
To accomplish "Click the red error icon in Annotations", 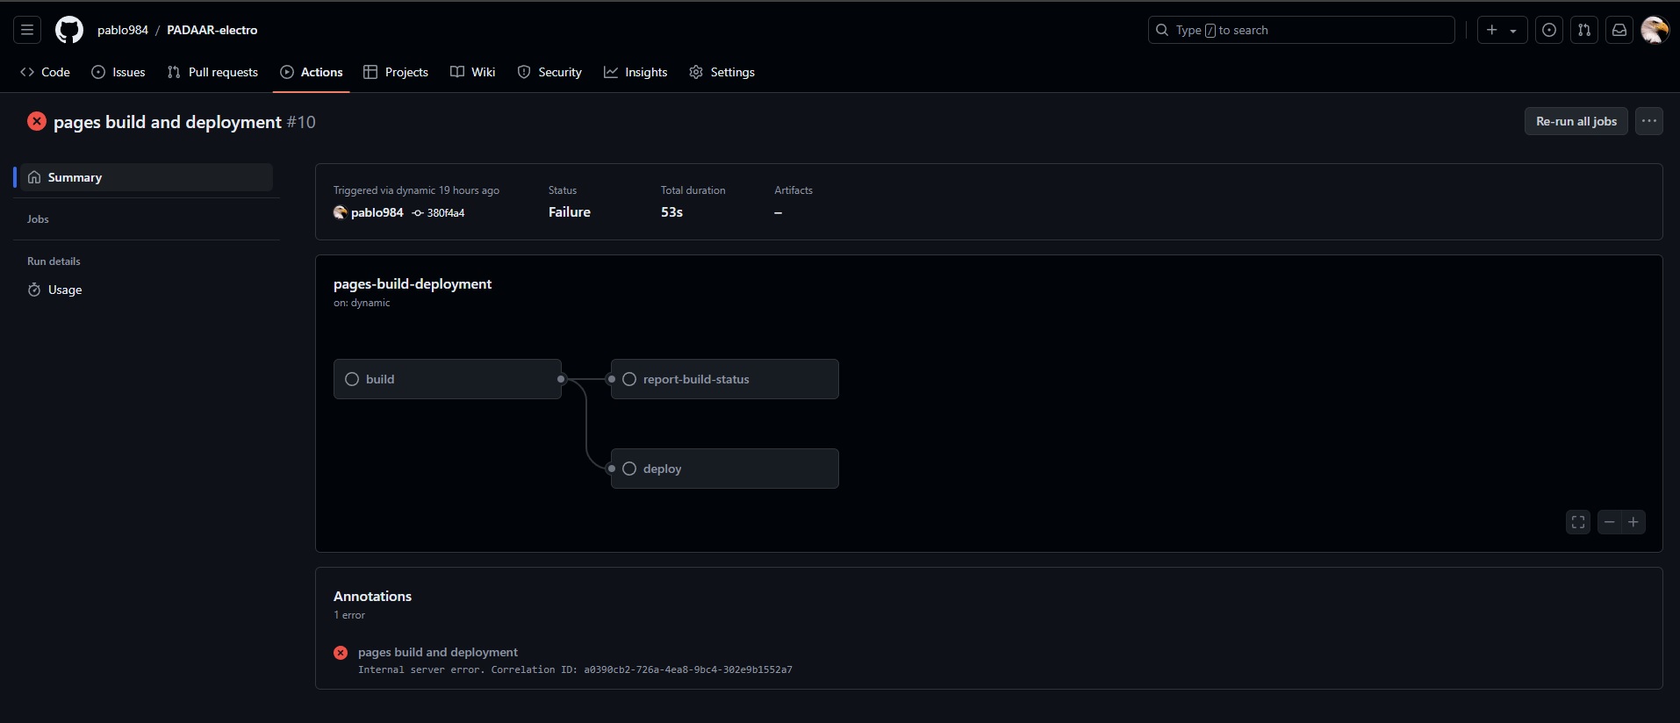I will [x=341, y=653].
